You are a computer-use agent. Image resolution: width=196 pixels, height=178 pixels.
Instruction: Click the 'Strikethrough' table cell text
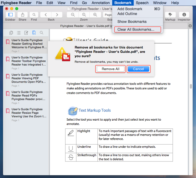point(87,155)
